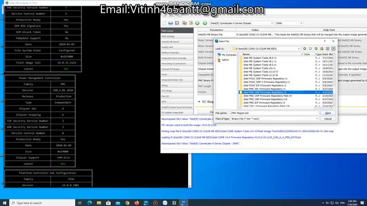
Task: Click the Parent Directory icon in Select File dialog
Action: pos(316,49)
